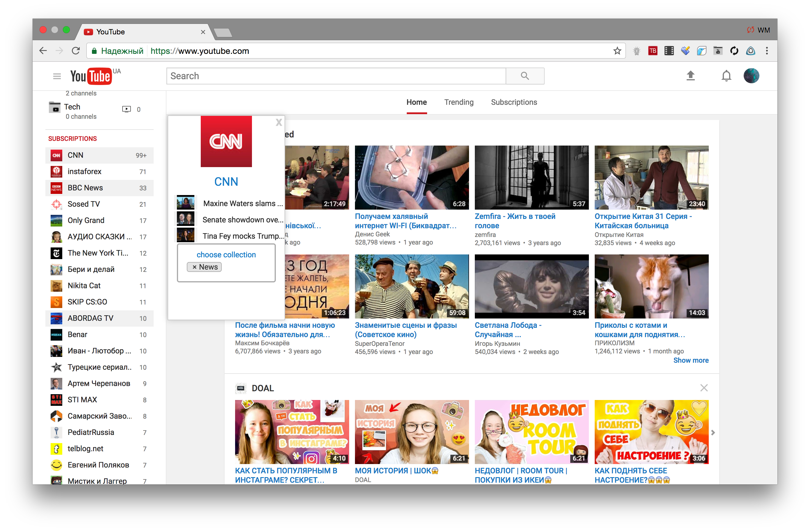This screenshot has width=810, height=531.
Task: Open the hamburger guide menu
Action: (x=57, y=76)
